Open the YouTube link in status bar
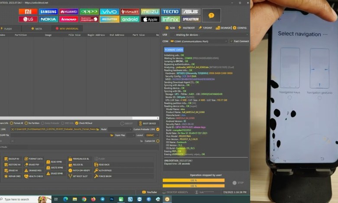Viewport: 338px width, 203px height. (149, 192)
